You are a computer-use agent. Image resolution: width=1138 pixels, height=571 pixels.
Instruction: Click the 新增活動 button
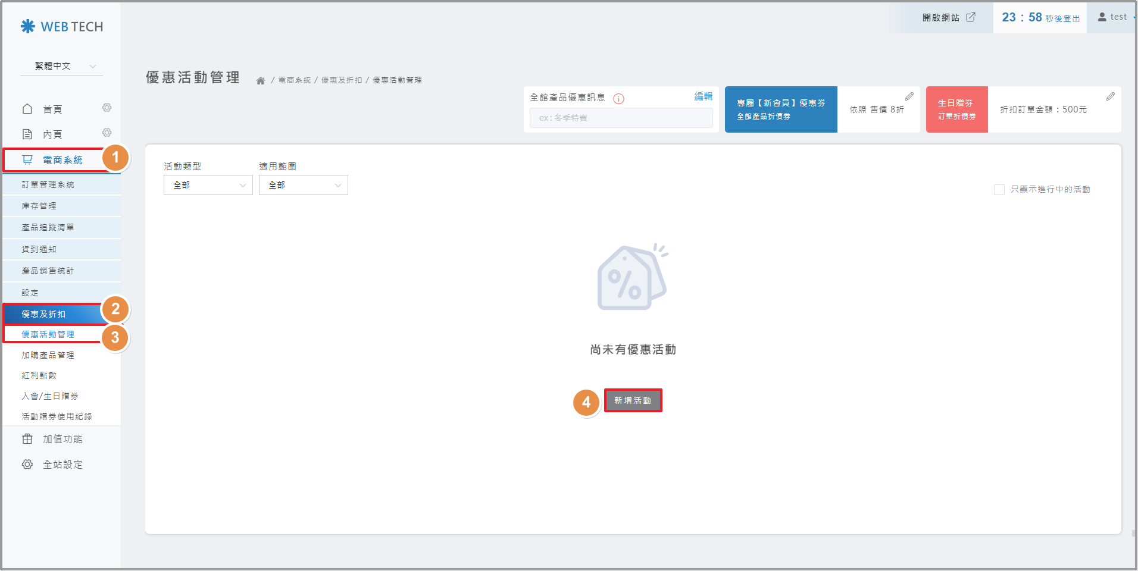tap(633, 401)
